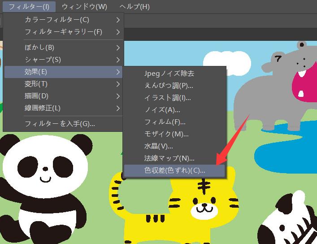Expand arrow next to ぼかし(B)
Image resolution: width=317 pixels, height=244 pixels.
pyautogui.click(x=118, y=48)
